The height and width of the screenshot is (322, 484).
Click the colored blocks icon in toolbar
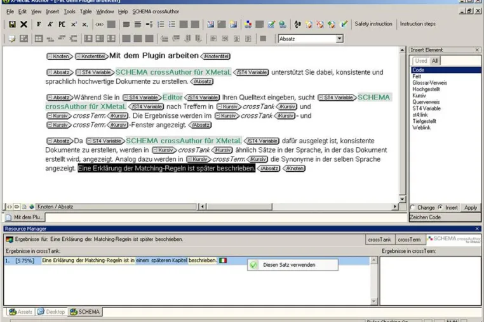(x=248, y=24)
